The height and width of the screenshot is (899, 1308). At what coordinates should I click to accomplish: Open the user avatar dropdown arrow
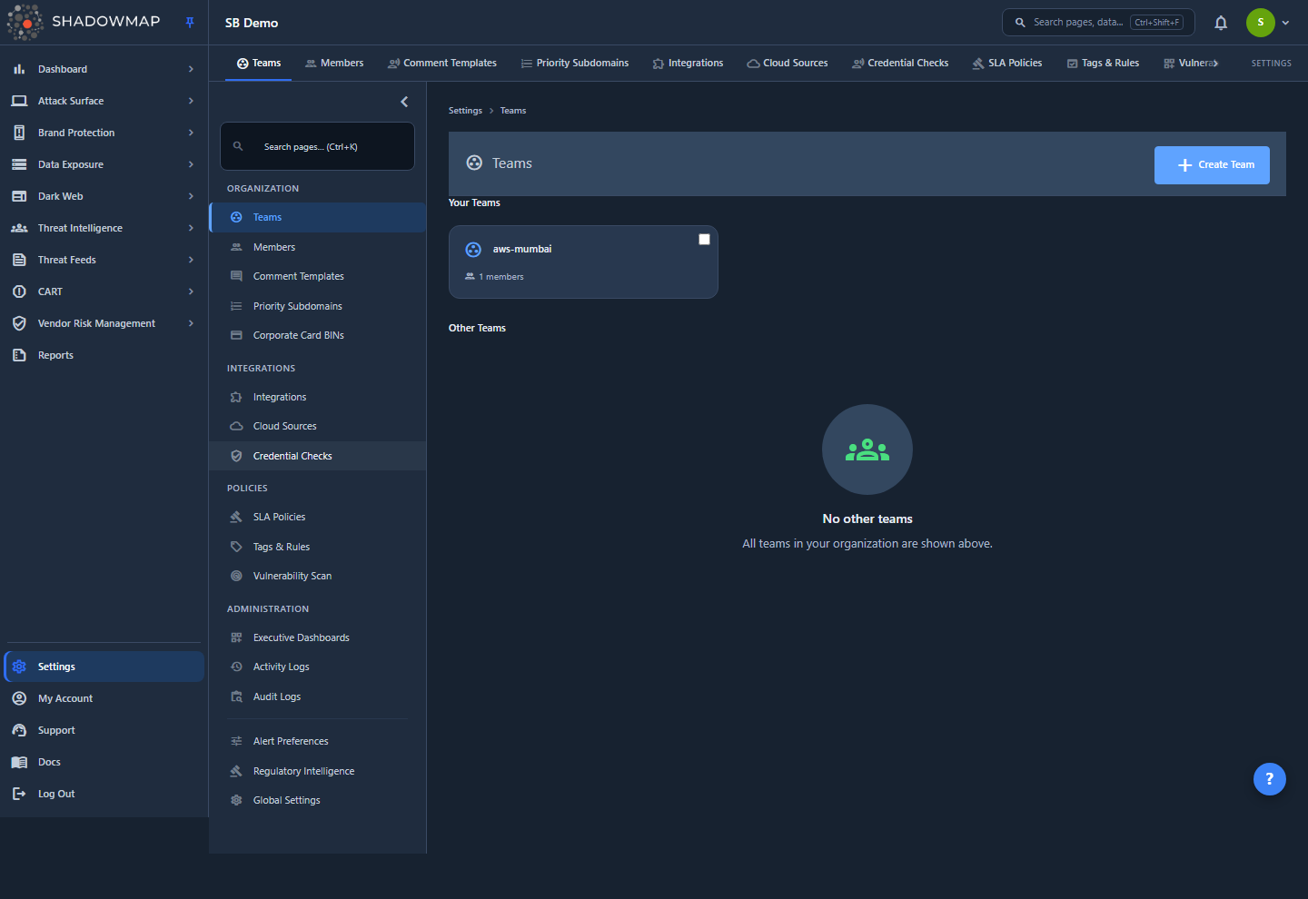1285,23
